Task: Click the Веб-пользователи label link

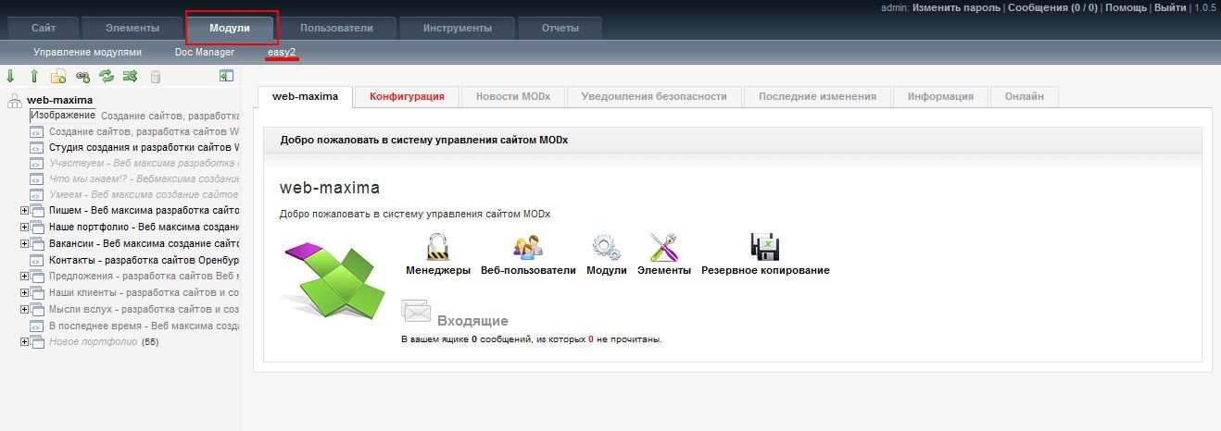Action: pyautogui.click(x=528, y=271)
